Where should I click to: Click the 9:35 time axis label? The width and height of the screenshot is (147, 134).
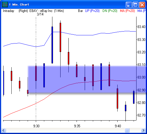coord(77,126)
